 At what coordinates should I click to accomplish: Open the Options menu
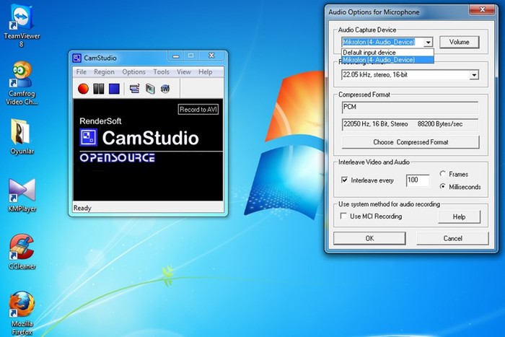click(133, 72)
